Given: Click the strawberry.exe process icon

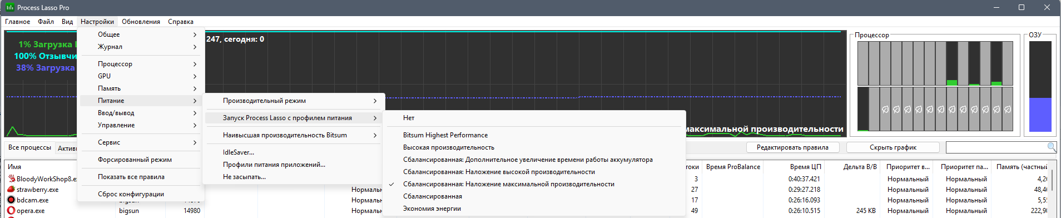Looking at the screenshot, I should (11, 189).
